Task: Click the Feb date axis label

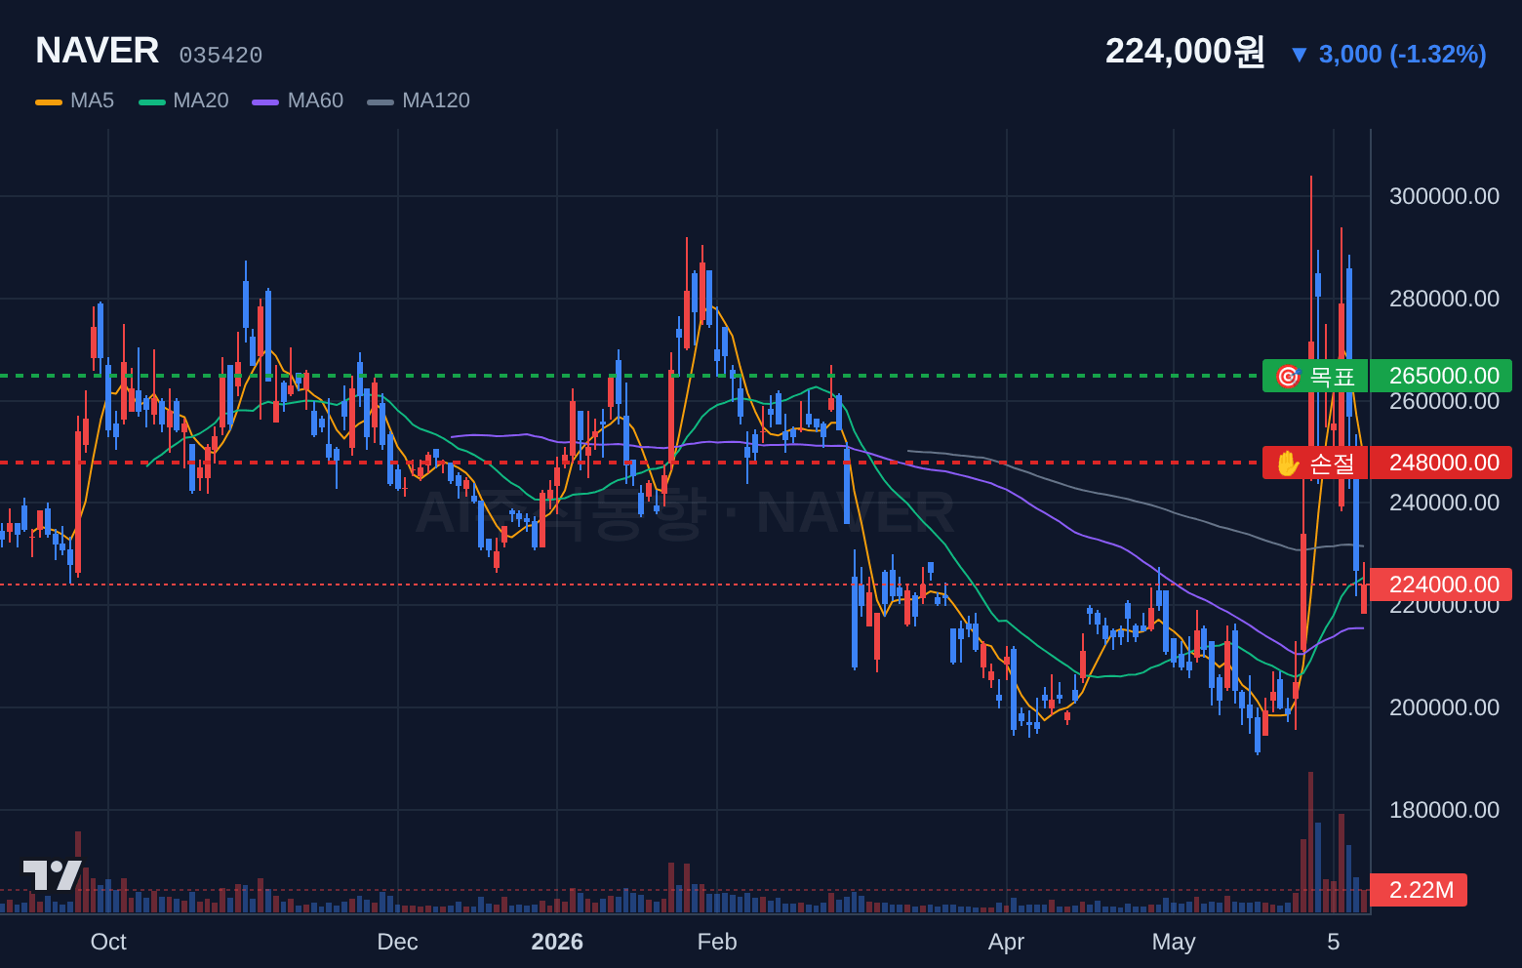Action: pyautogui.click(x=717, y=942)
